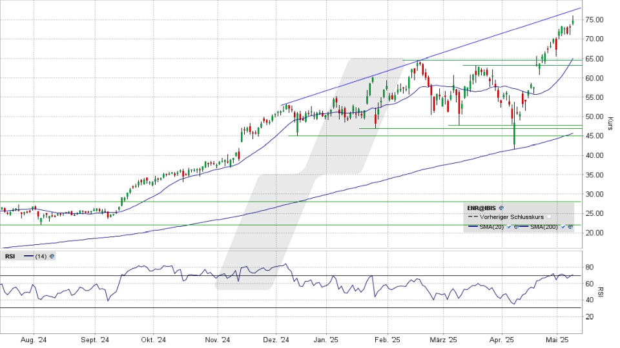This screenshot has height=348, width=620.
Task: Uncheck the SMA(20) checkbox
Action: 509,227
